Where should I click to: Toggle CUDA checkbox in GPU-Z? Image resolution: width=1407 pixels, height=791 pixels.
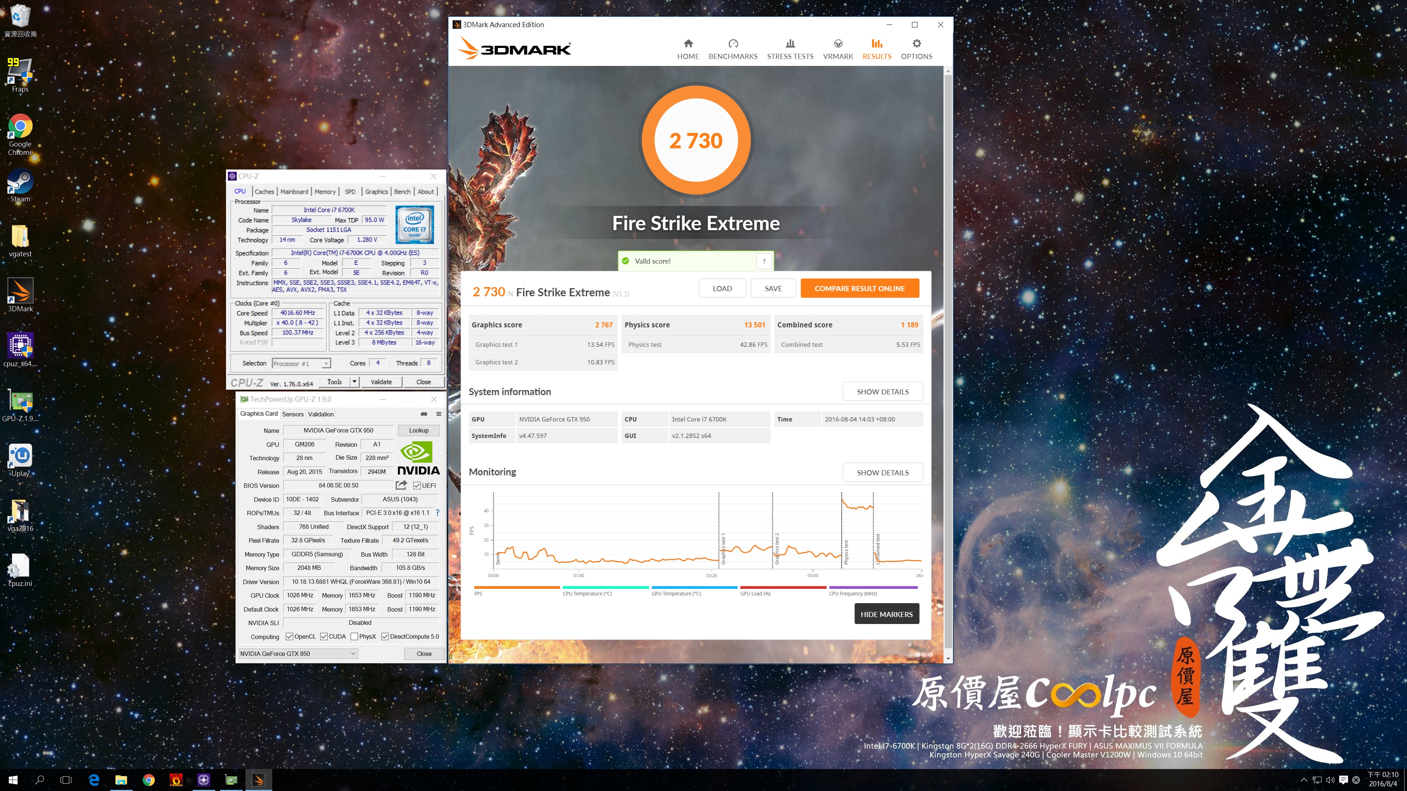pos(324,636)
